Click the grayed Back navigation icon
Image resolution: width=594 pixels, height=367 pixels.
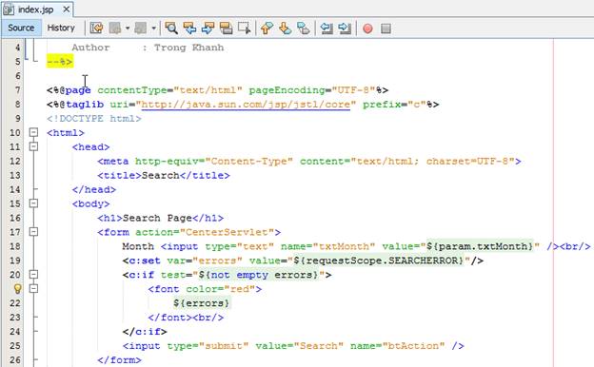pyautogui.click(x=115, y=28)
